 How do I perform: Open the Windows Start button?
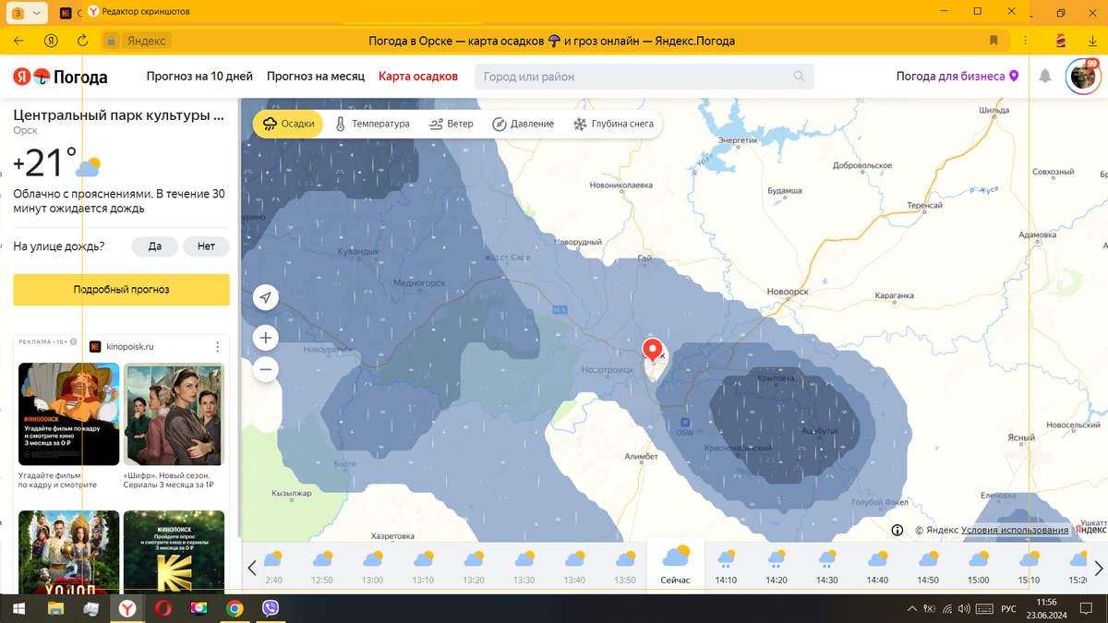point(18,609)
